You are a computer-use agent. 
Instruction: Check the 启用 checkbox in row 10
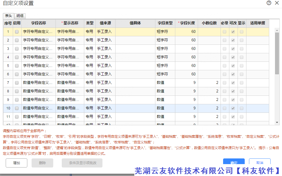coord(17,108)
